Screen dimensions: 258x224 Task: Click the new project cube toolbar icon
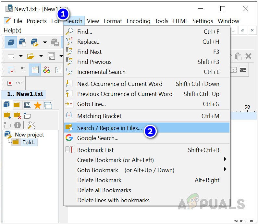pyautogui.click(x=11, y=42)
